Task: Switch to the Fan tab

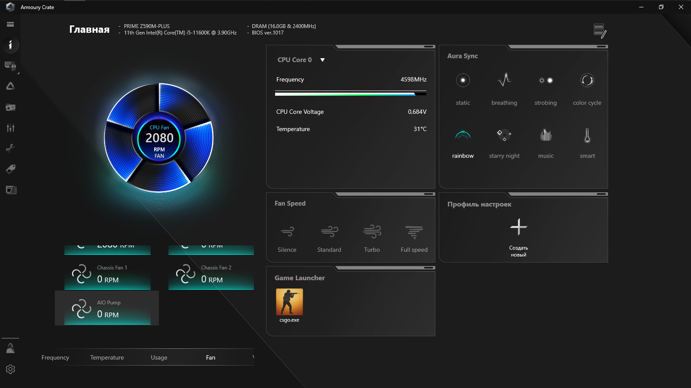Action: pos(211,357)
